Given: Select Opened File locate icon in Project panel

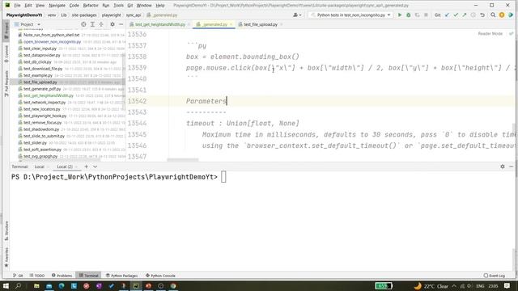Looking at the screenshot, I should pyautogui.click(x=83, y=24).
